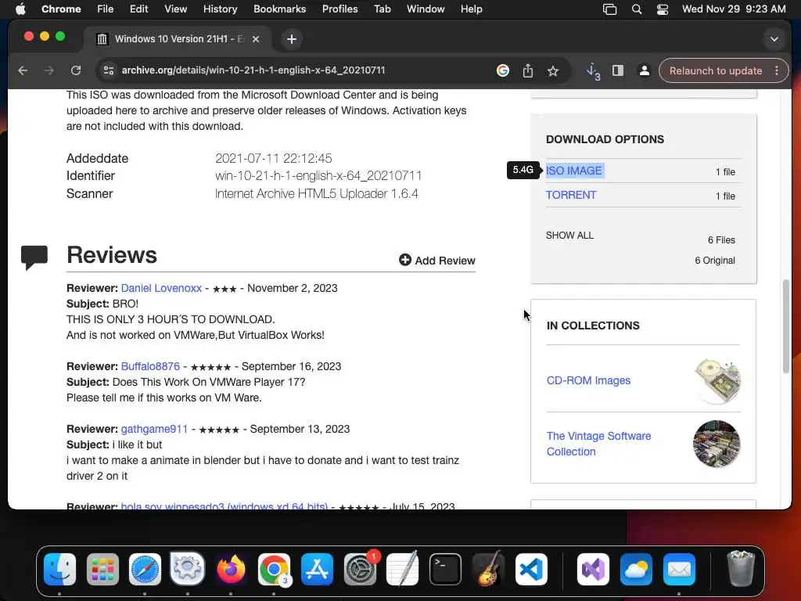Open The Vintage Software Collection link
This screenshot has height=601, width=801.
coord(598,444)
